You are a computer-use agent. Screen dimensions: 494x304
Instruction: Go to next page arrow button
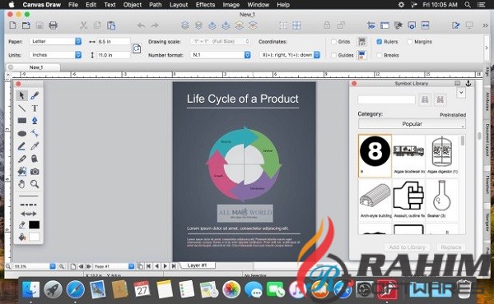click(165, 266)
